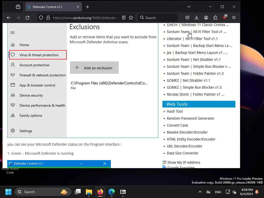
Task: Open the notification bell in tray
Action: pyautogui.click(x=257, y=192)
